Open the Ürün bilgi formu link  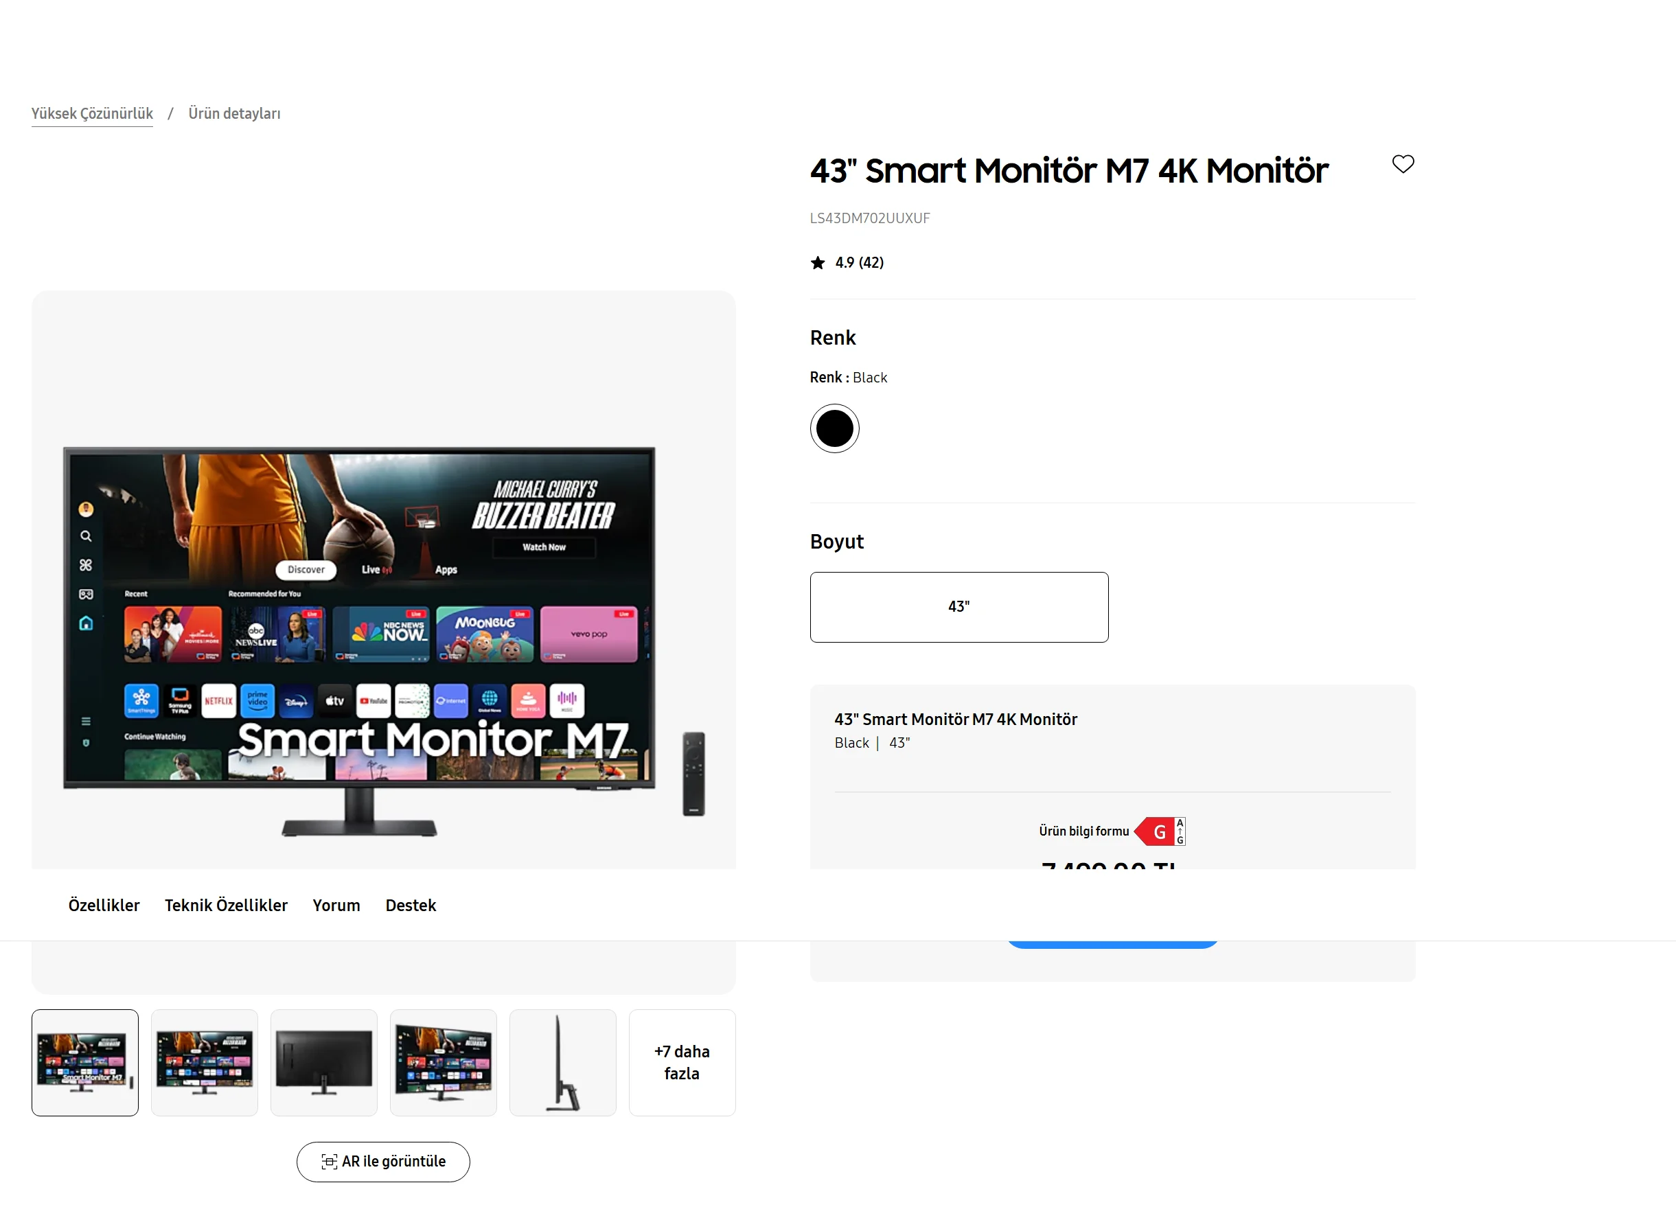tap(1083, 831)
